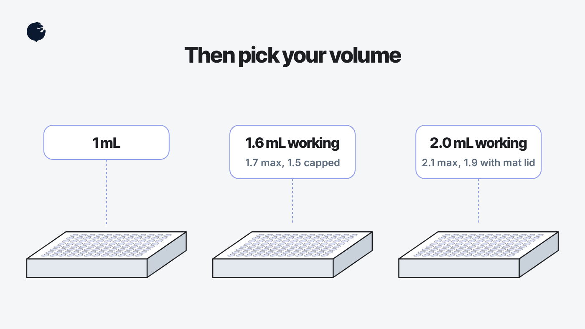Click dashed connector line under 1.6 mL box

292,201
